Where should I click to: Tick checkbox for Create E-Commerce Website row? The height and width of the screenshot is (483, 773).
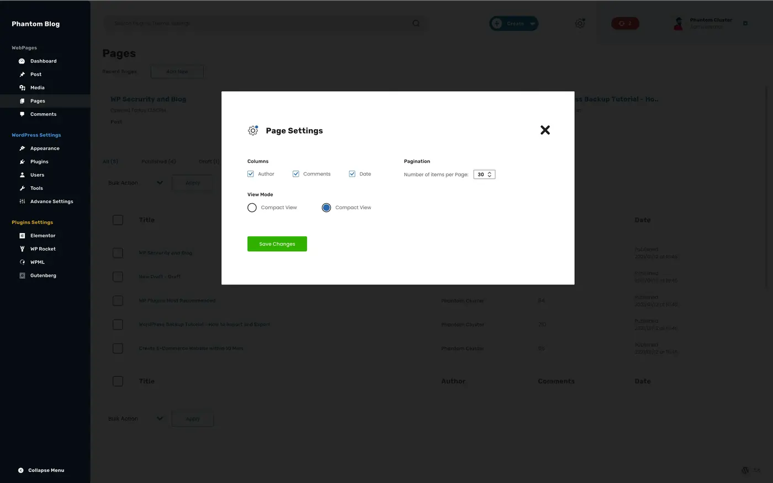click(x=118, y=348)
